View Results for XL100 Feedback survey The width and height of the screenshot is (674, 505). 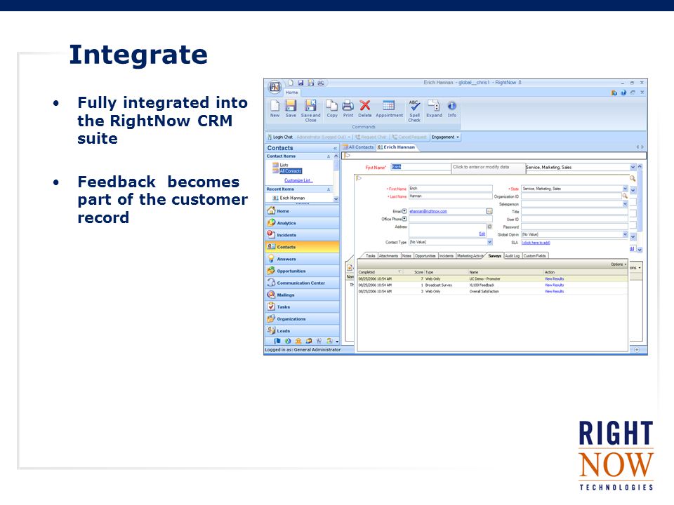(x=554, y=285)
